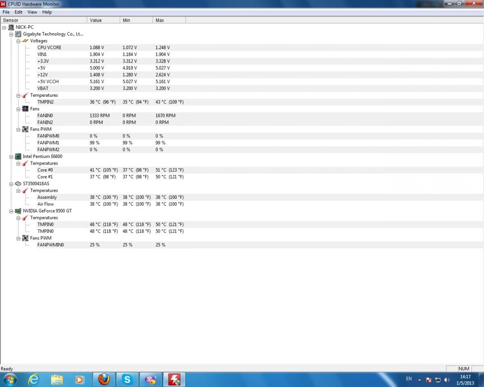Open Windows Explorer from the taskbar

[57, 379]
